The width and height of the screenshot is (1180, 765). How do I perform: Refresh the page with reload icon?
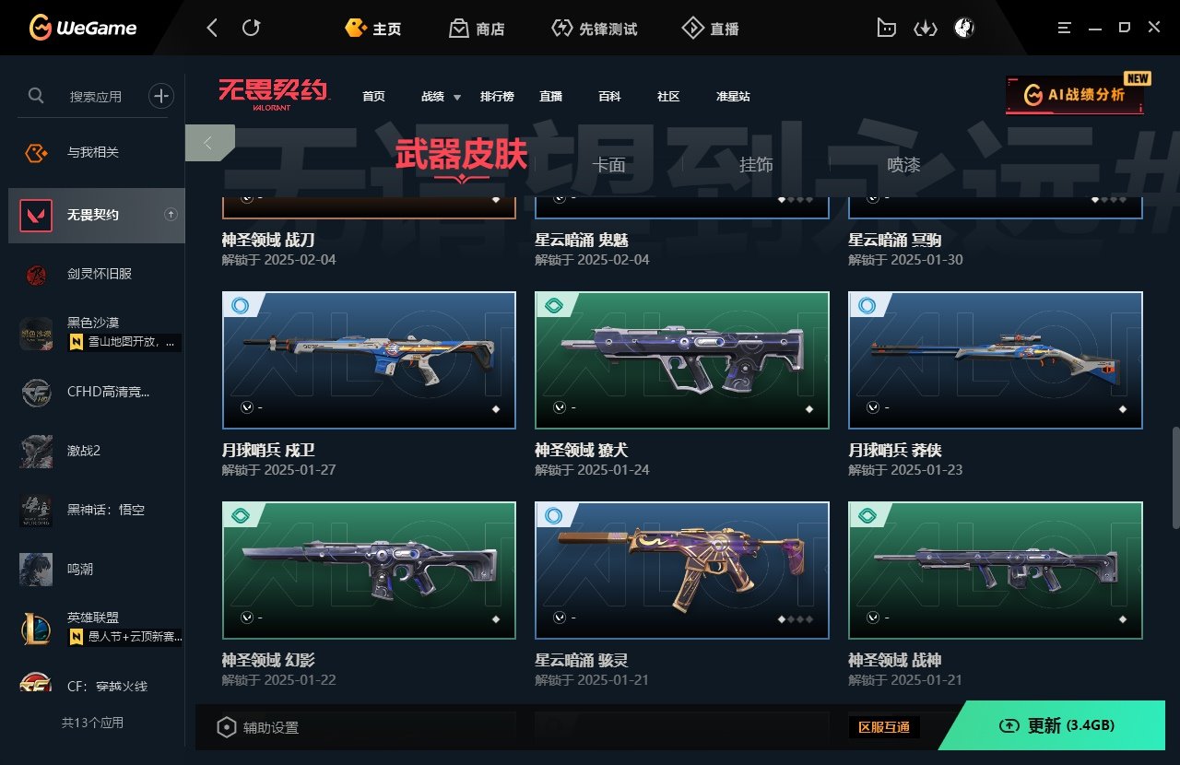[251, 29]
